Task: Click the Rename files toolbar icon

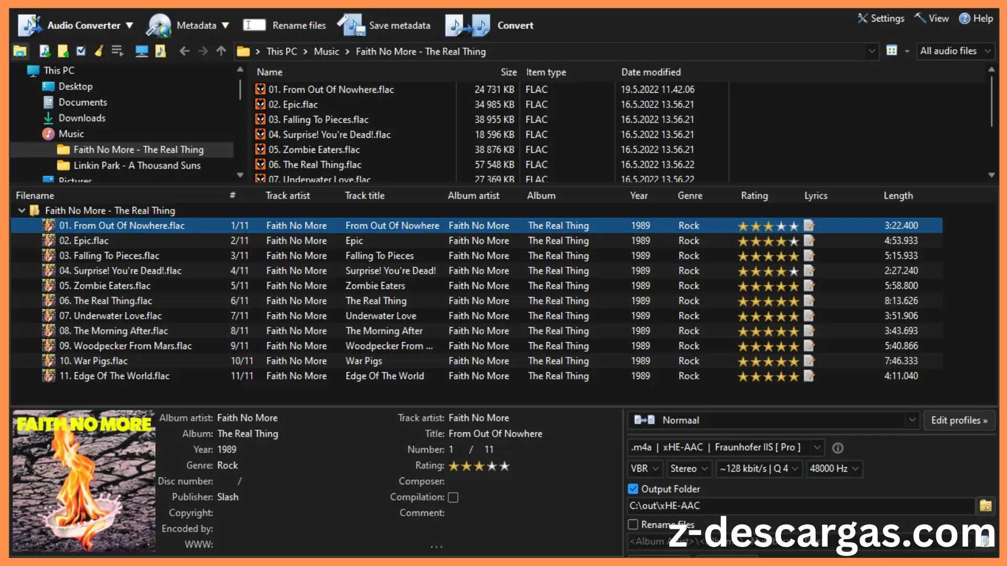Action: click(254, 25)
